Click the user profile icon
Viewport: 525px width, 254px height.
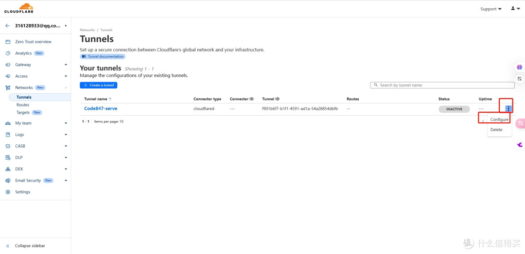click(x=513, y=8)
